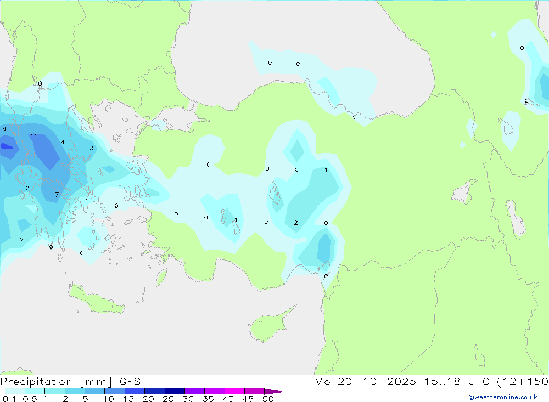Click the 10–15 mm legend swatch
The width and height of the screenshot is (549, 402).
tap(115, 391)
